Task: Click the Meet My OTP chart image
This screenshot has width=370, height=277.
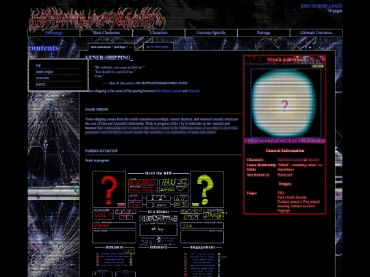Action: (158, 224)
